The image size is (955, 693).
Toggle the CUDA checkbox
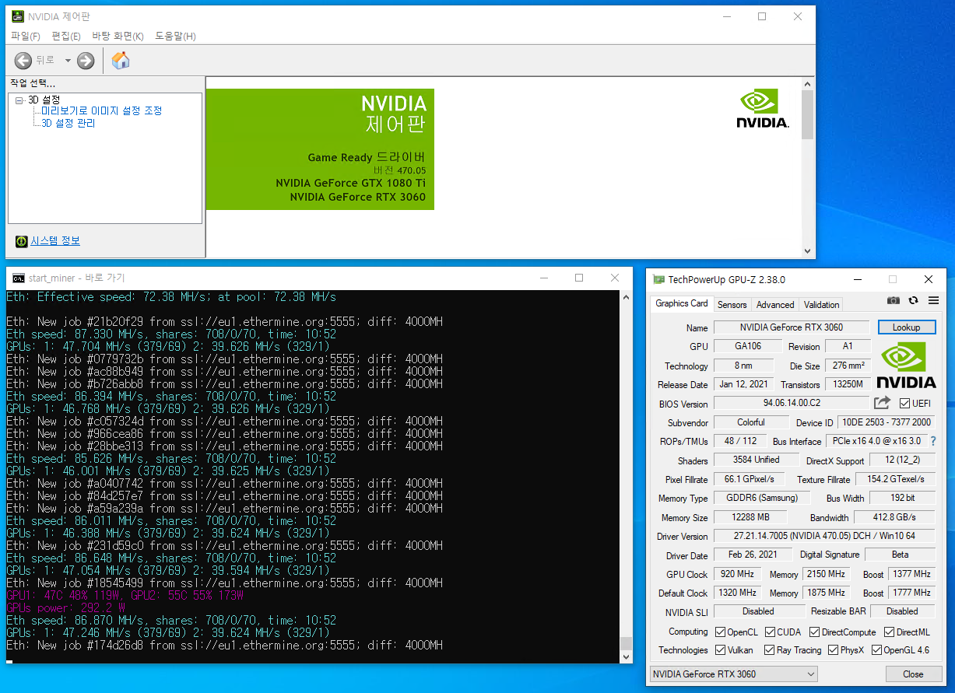point(771,632)
